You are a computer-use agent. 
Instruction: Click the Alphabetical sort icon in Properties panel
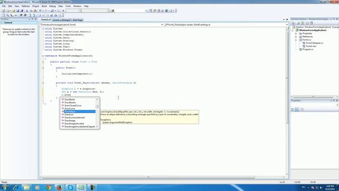pos(297,110)
